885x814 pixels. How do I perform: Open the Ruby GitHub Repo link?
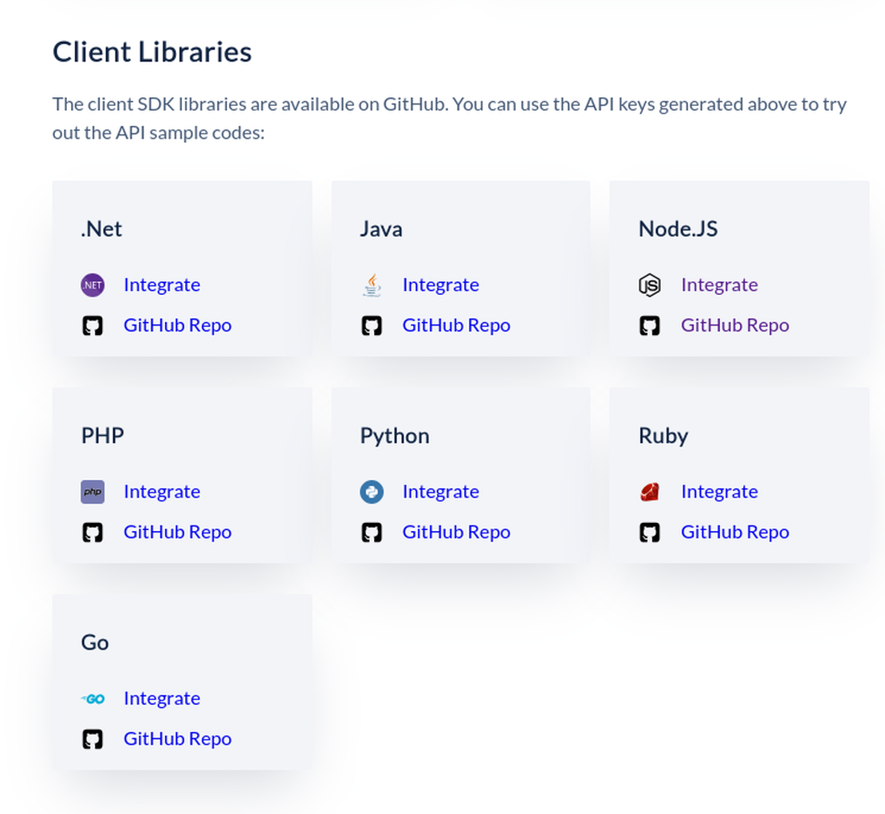tap(735, 533)
